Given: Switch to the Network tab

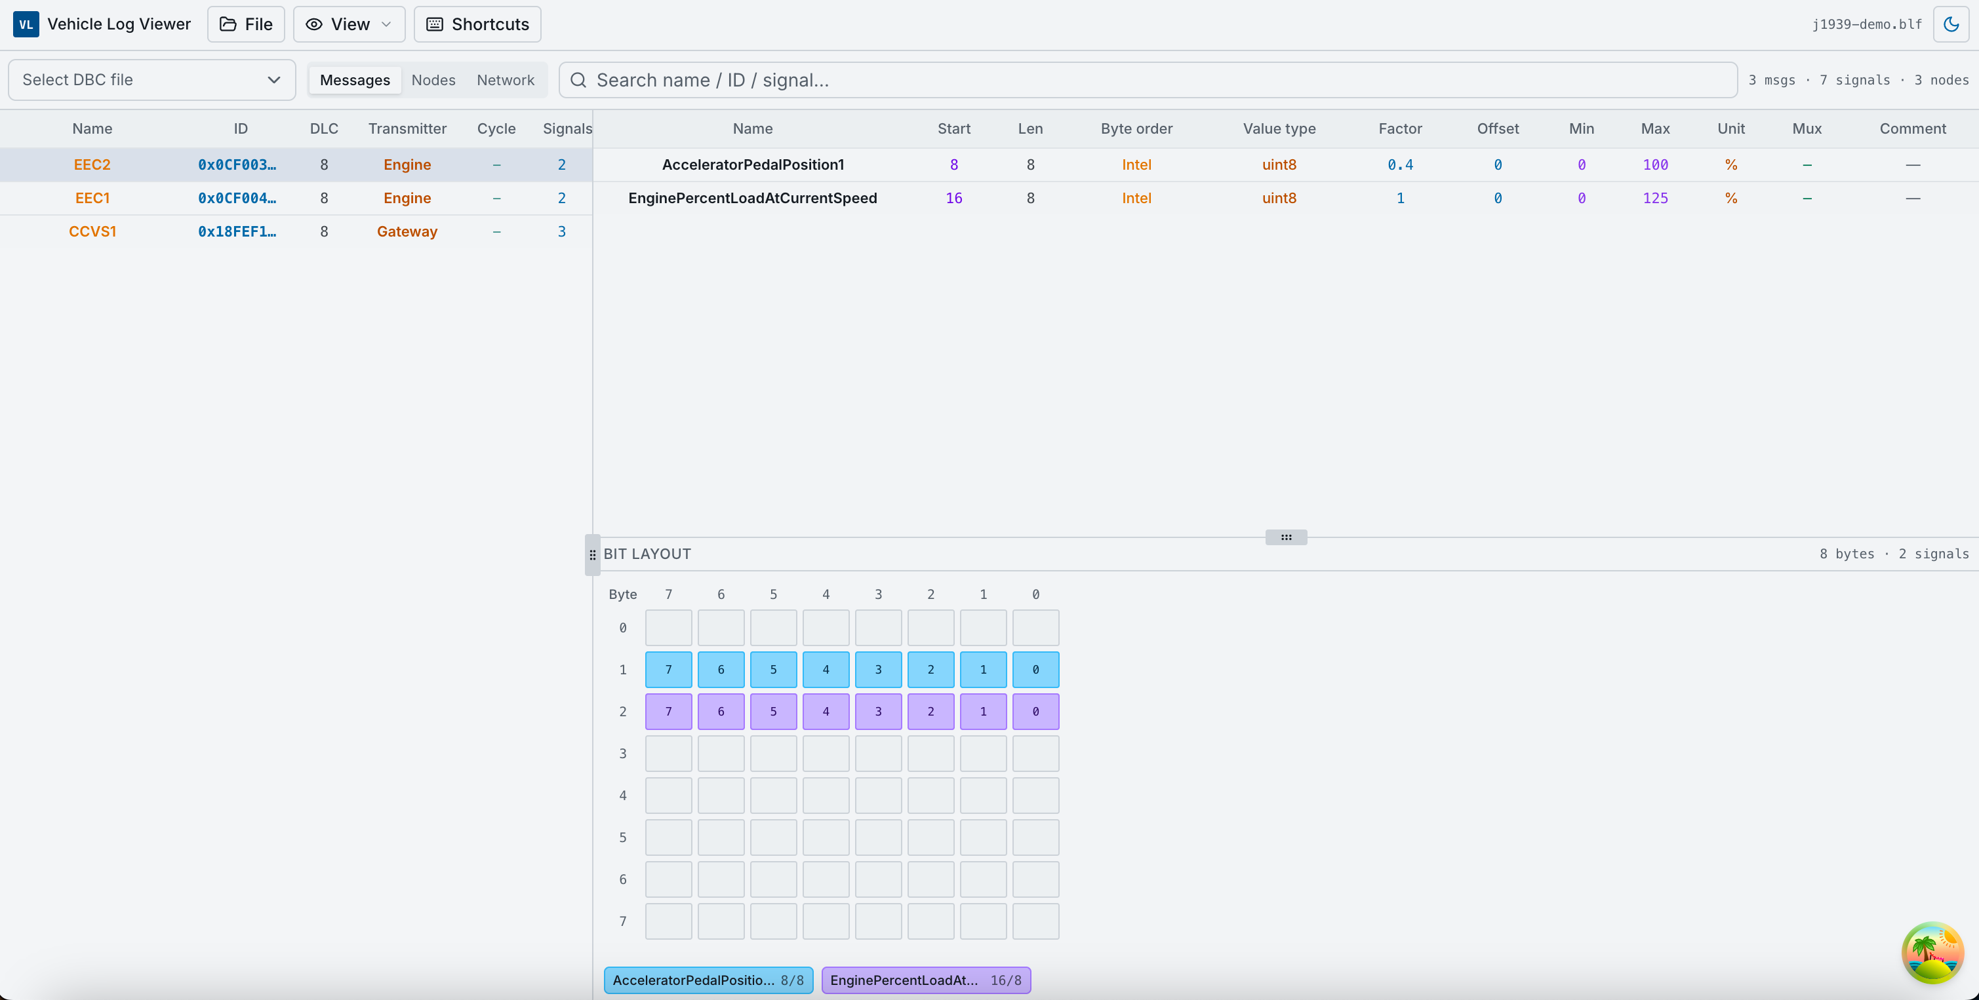Looking at the screenshot, I should [506, 80].
